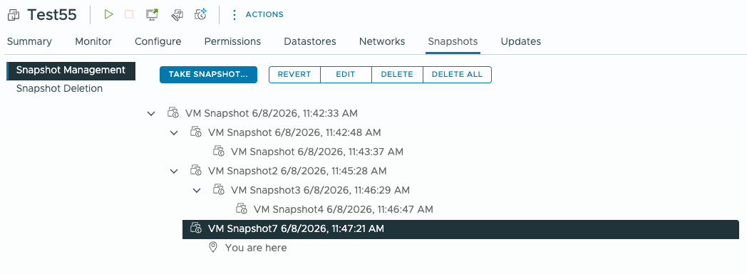Viewport: 747px width, 274px height.
Task: Select VM Snapshot 6/8/2026, 11:43:37 AM
Action: pos(317,152)
